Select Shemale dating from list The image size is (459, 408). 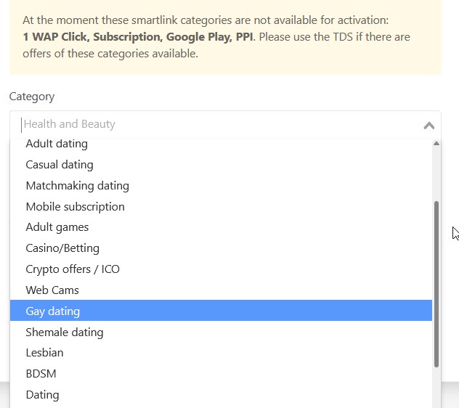(x=65, y=332)
